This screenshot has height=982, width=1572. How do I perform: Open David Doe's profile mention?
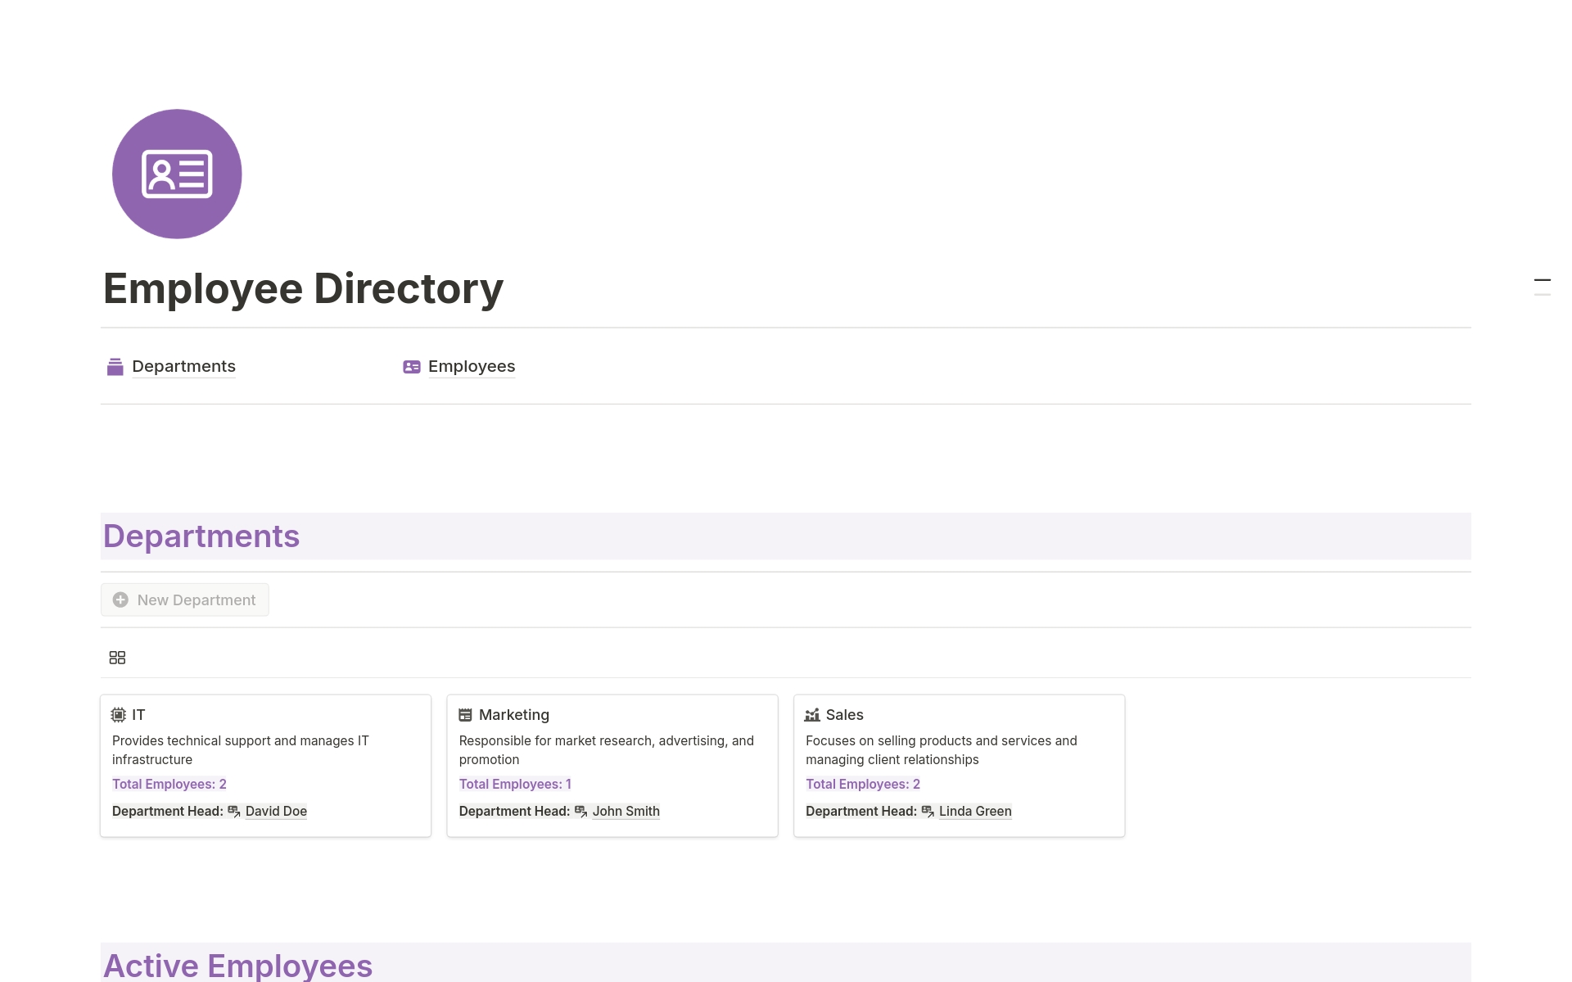pos(276,811)
